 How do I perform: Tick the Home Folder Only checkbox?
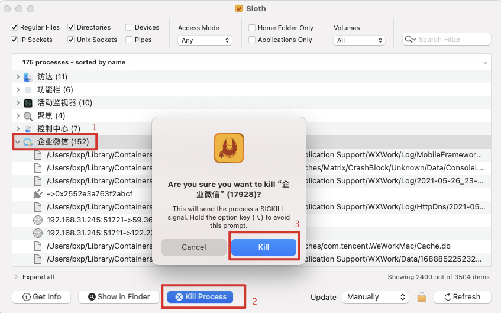[x=252, y=28]
